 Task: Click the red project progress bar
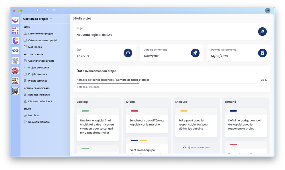pyautogui.click(x=108, y=83)
